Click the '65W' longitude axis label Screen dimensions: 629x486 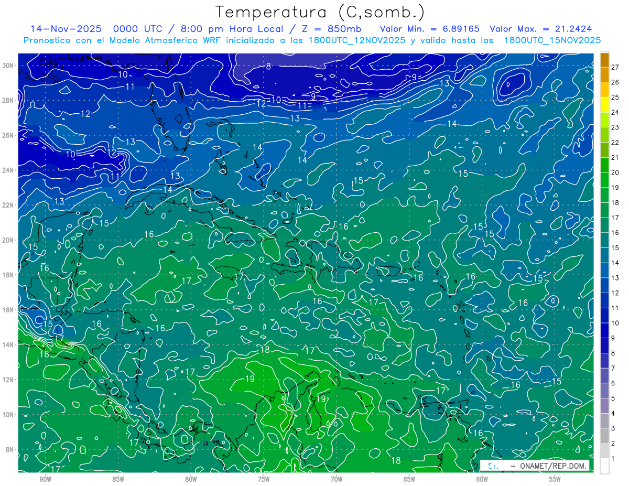(409, 479)
